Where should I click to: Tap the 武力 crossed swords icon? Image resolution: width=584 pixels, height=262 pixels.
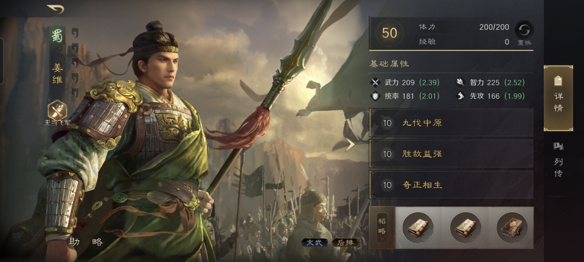(x=375, y=82)
